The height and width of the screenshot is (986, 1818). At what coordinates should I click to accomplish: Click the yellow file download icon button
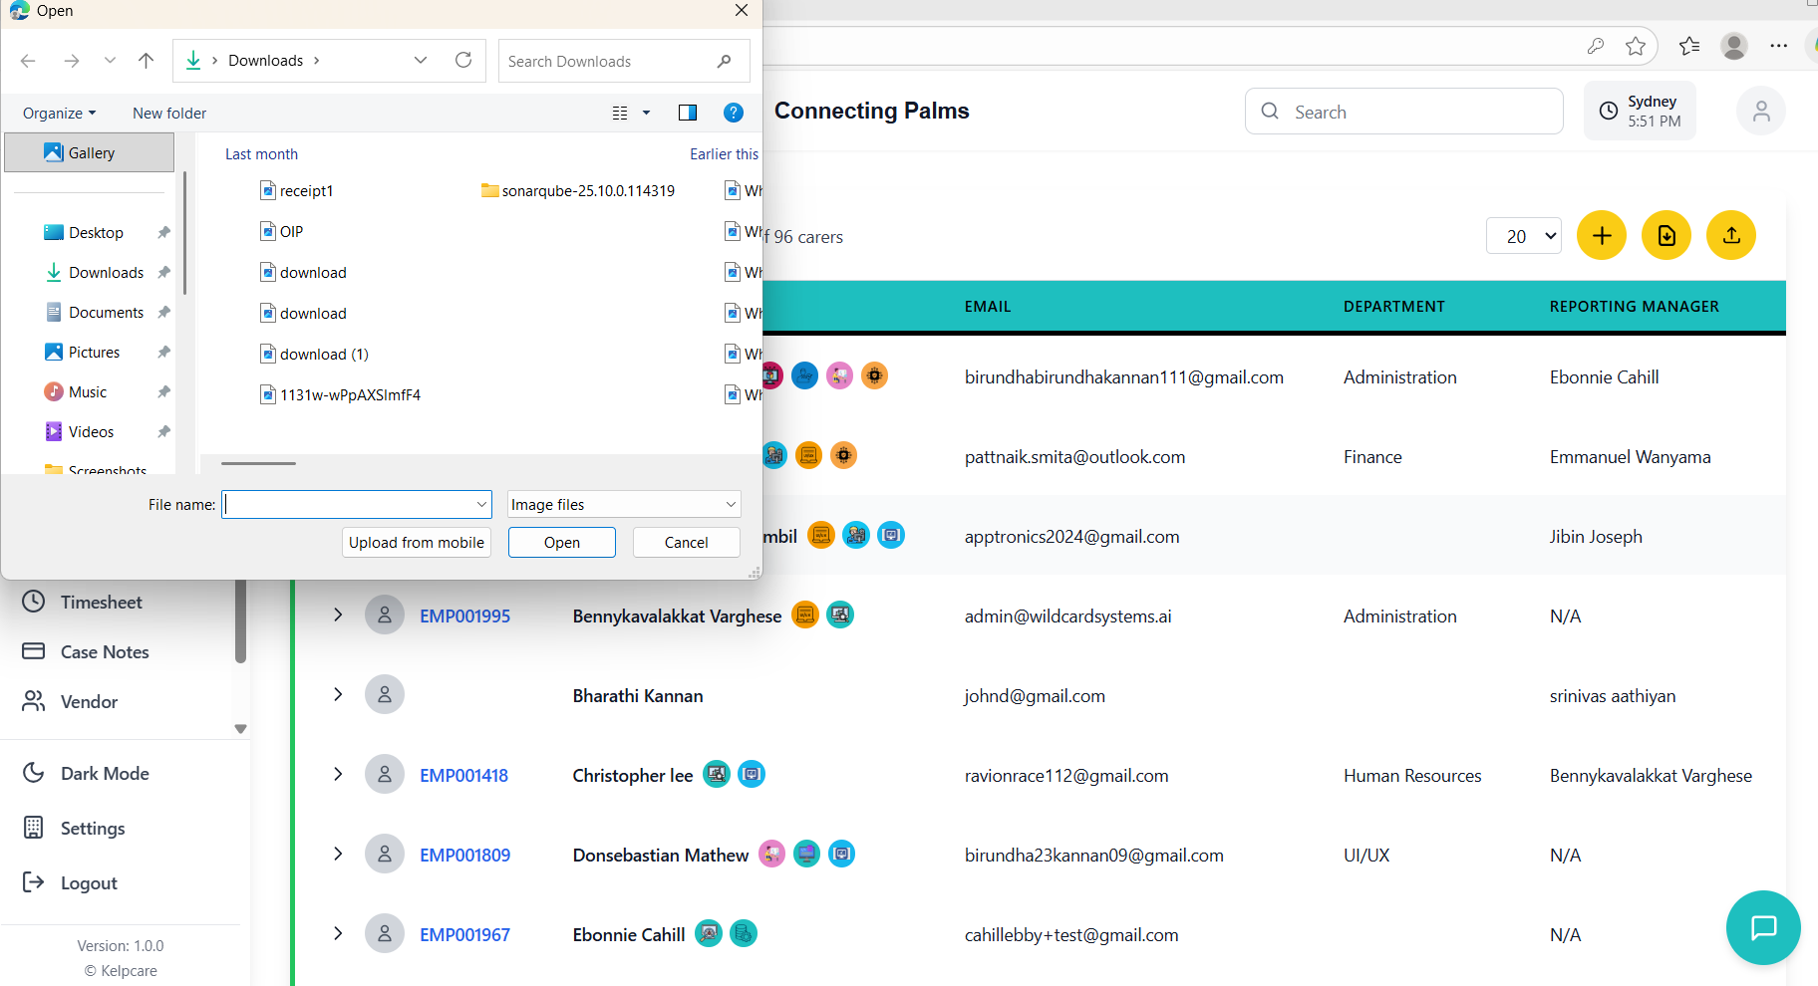click(1666, 236)
